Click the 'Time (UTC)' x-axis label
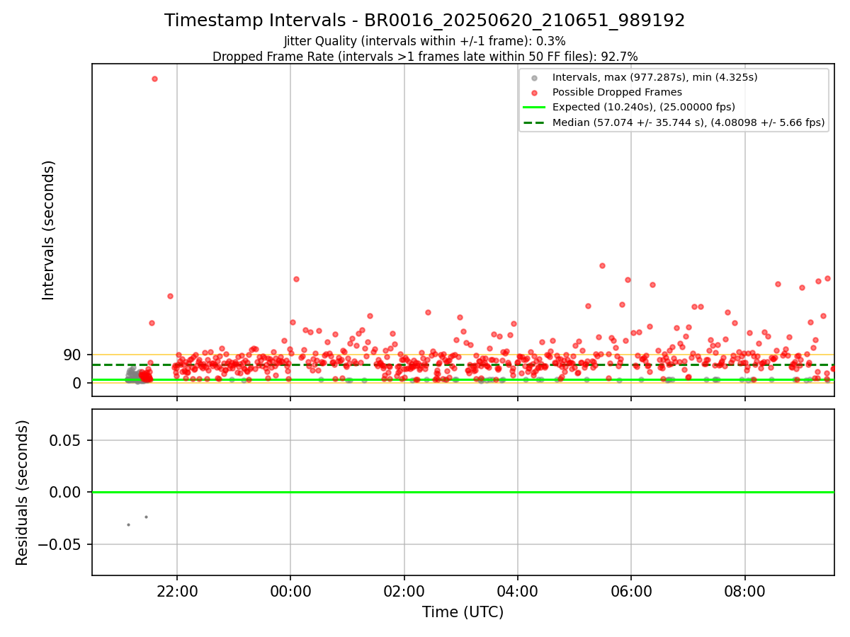850x637 pixels. pyautogui.click(x=463, y=612)
